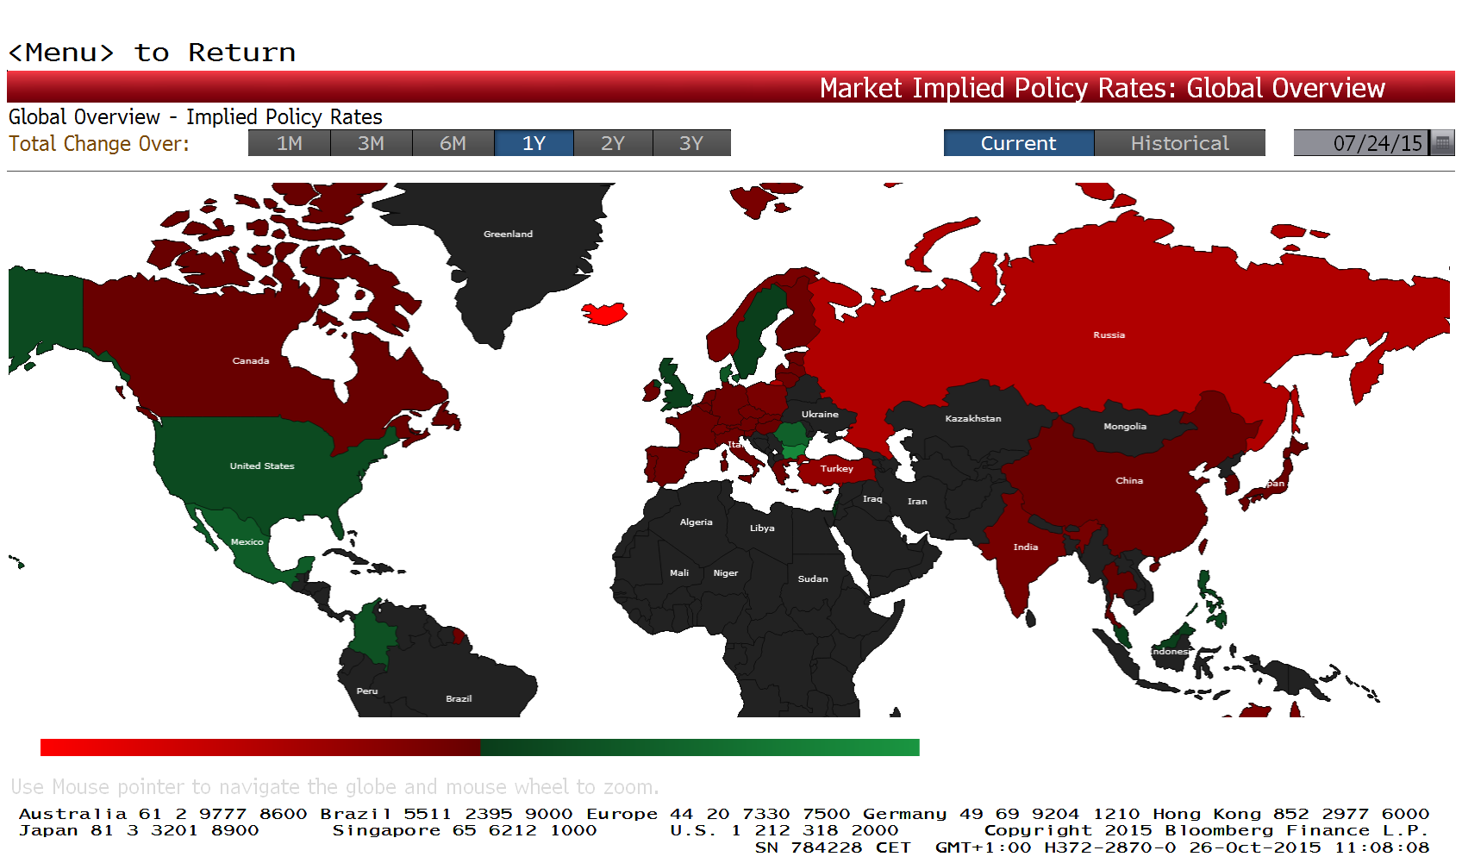
Task: Select Mali on the map
Action: 679,573
